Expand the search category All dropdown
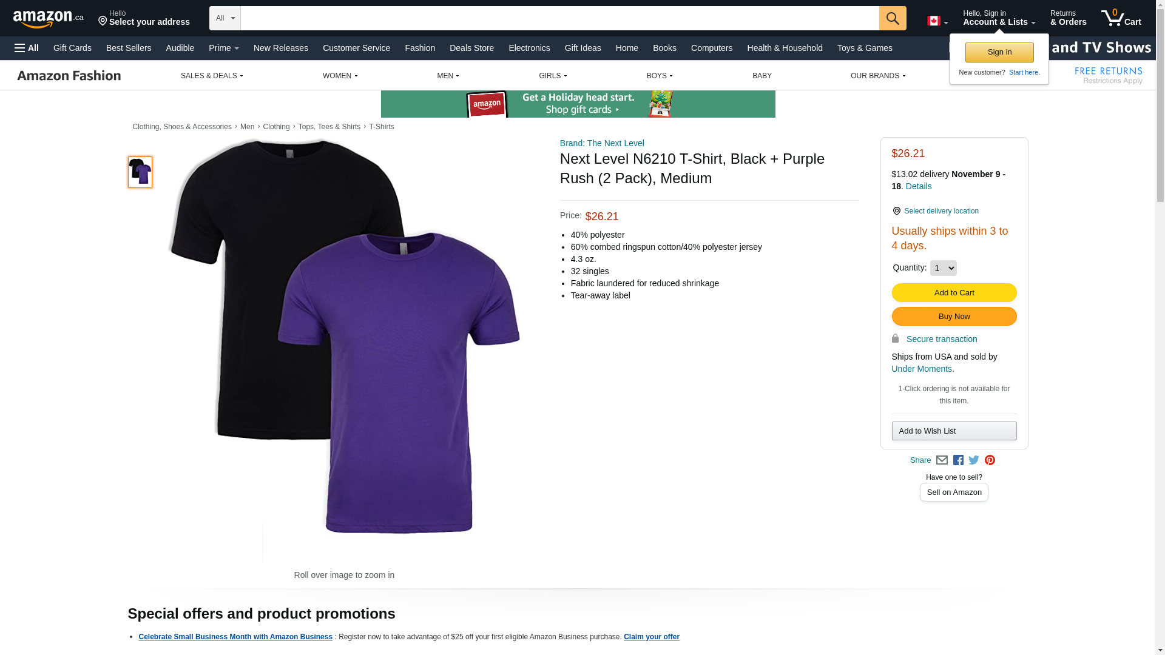1165x655 pixels. pos(225,18)
